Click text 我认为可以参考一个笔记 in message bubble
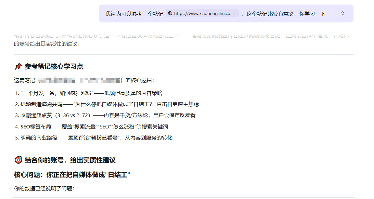Screen dimensions: 374x199 [x=134, y=14]
